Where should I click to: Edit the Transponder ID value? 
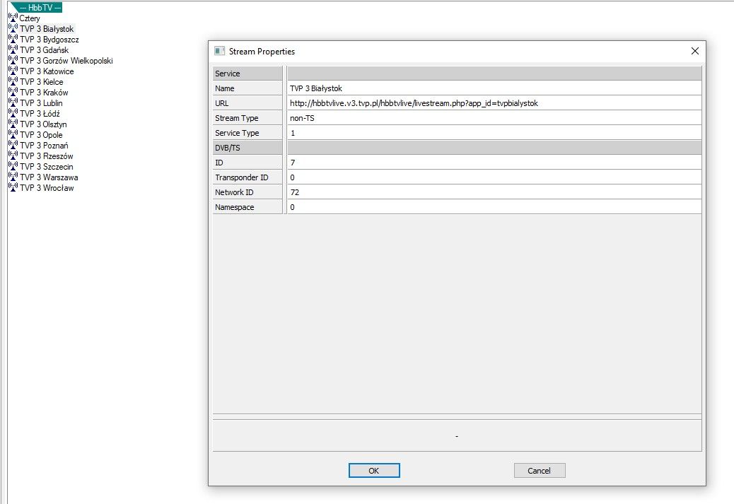[x=494, y=177]
